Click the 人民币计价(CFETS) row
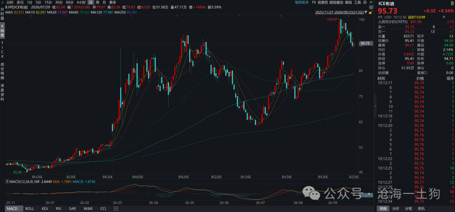Screen dimensions: 455x212 pyautogui.click(x=416, y=22)
